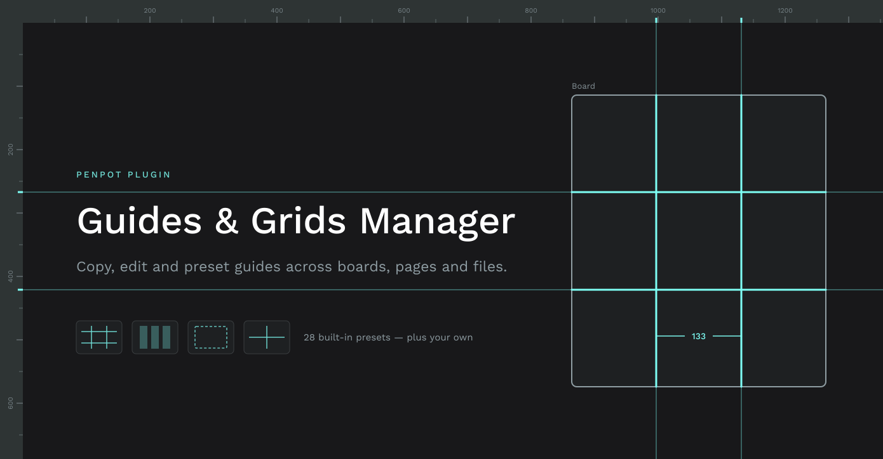The image size is (883, 459).
Task: Click the 133 distance measurement label
Action: pyautogui.click(x=699, y=337)
